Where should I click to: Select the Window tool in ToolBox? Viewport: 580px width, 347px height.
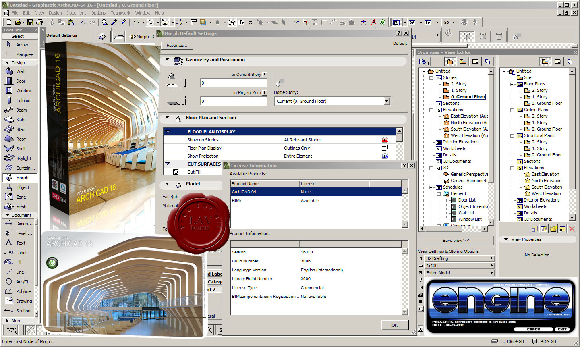click(20, 91)
